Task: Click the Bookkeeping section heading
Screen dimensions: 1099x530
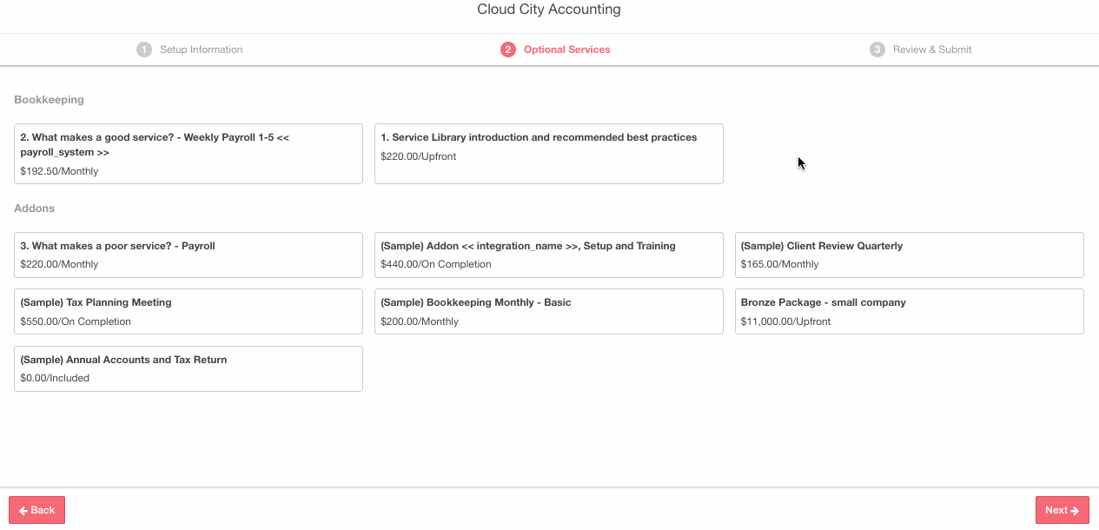Action: coord(50,100)
